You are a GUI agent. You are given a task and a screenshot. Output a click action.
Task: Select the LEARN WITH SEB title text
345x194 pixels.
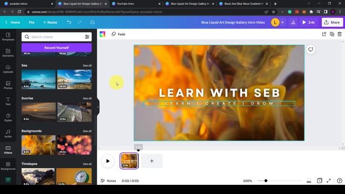click(219, 93)
